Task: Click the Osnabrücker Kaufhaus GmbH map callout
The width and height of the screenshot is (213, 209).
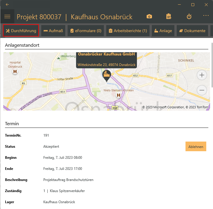Action: coord(106,60)
